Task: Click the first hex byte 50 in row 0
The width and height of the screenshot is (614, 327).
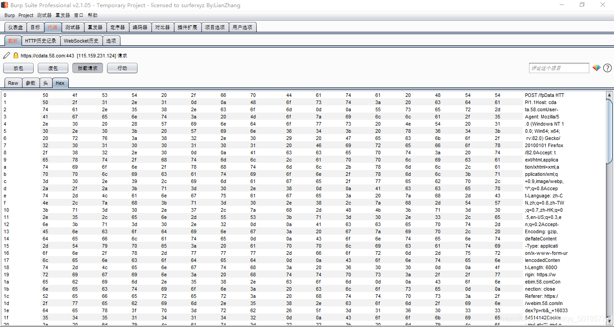Action: pos(45,95)
